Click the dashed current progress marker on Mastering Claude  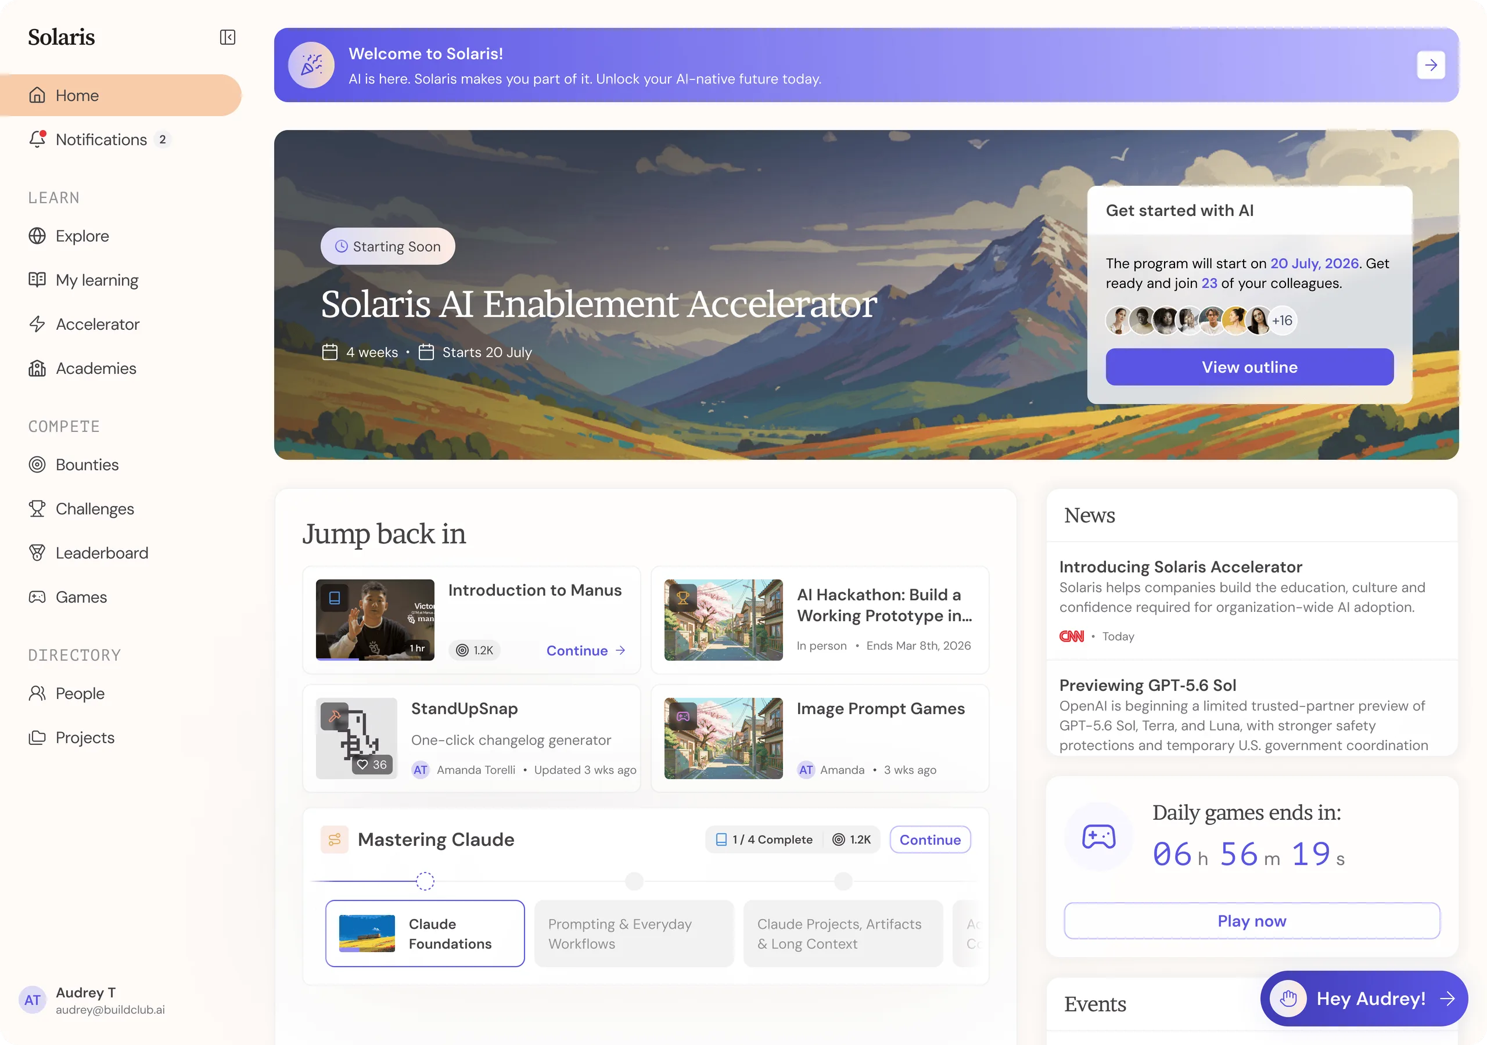pos(425,881)
